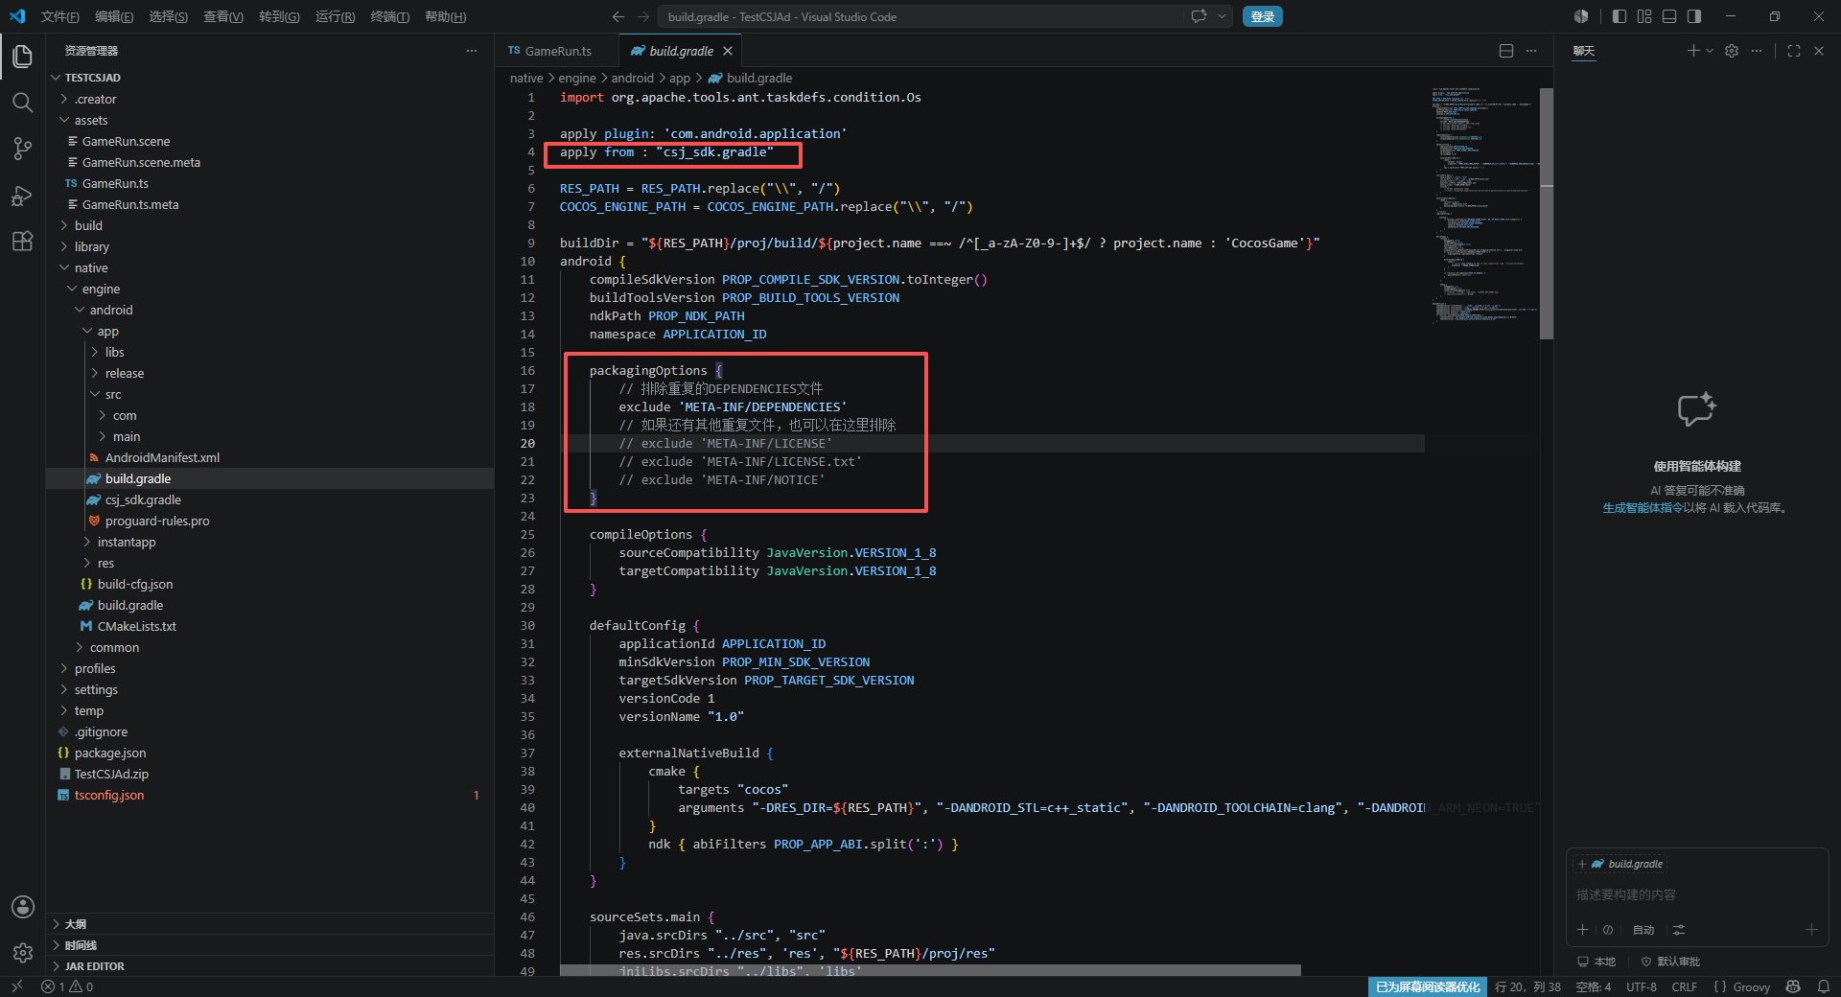Click the split editor icon
1841x997 pixels.
(1506, 51)
